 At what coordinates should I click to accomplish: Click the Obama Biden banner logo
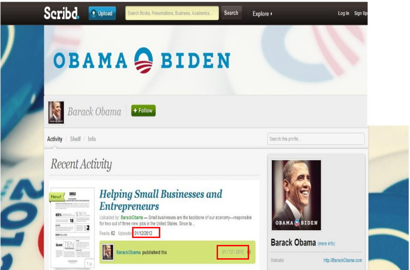pos(142,60)
